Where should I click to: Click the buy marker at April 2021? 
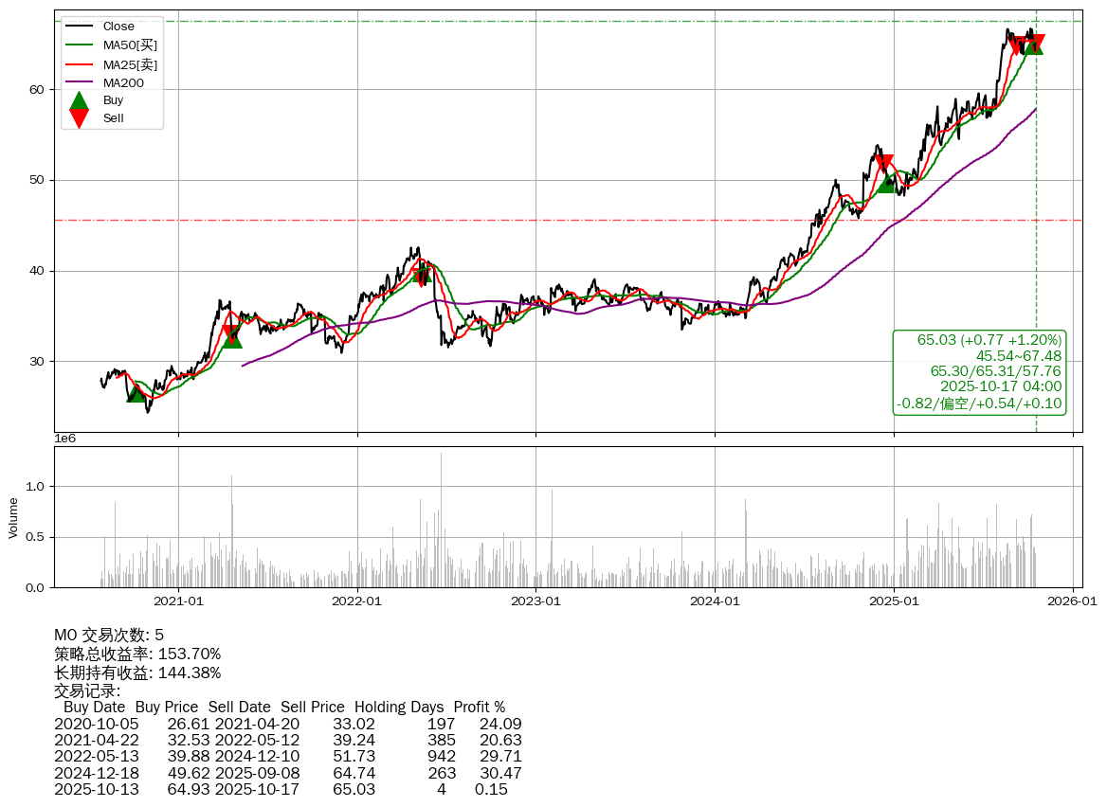pyautogui.click(x=231, y=337)
